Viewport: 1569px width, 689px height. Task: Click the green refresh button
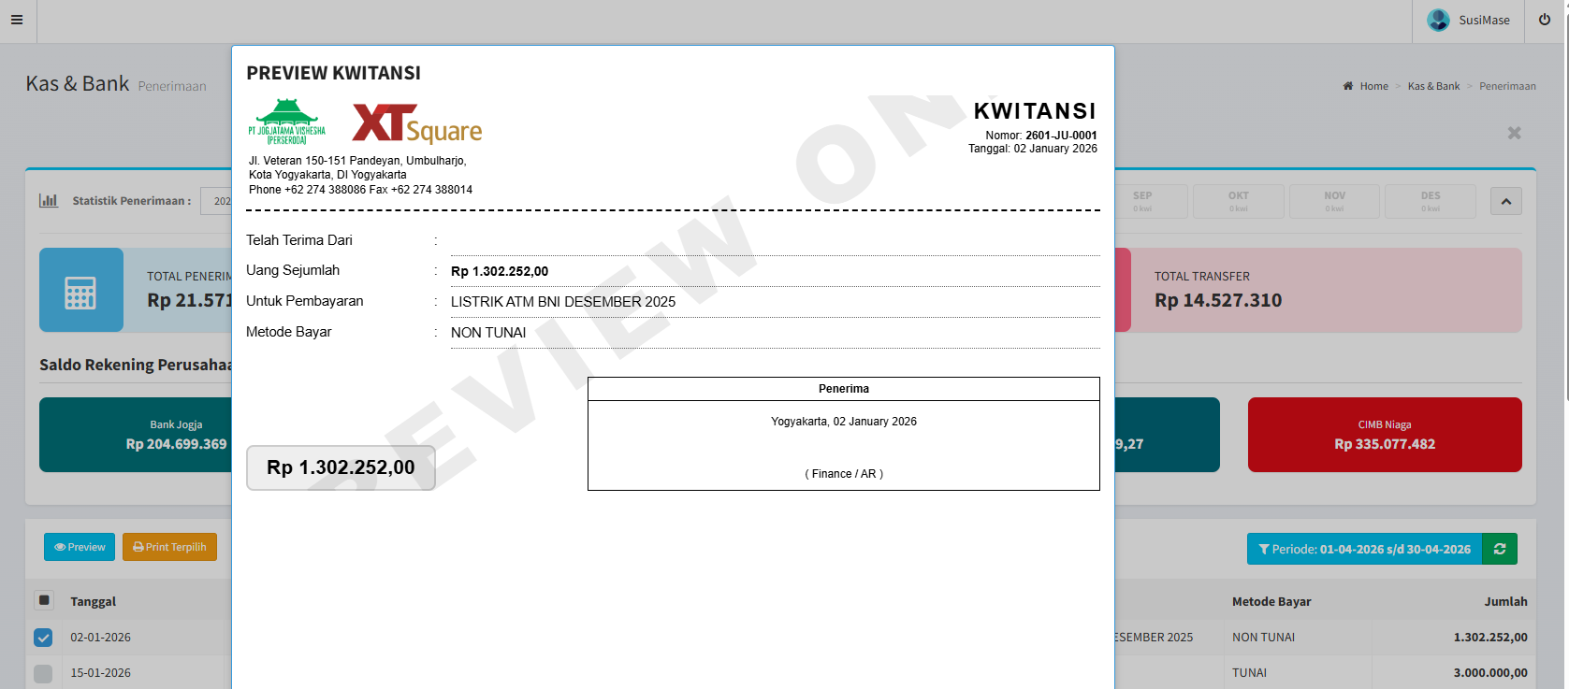pos(1500,549)
